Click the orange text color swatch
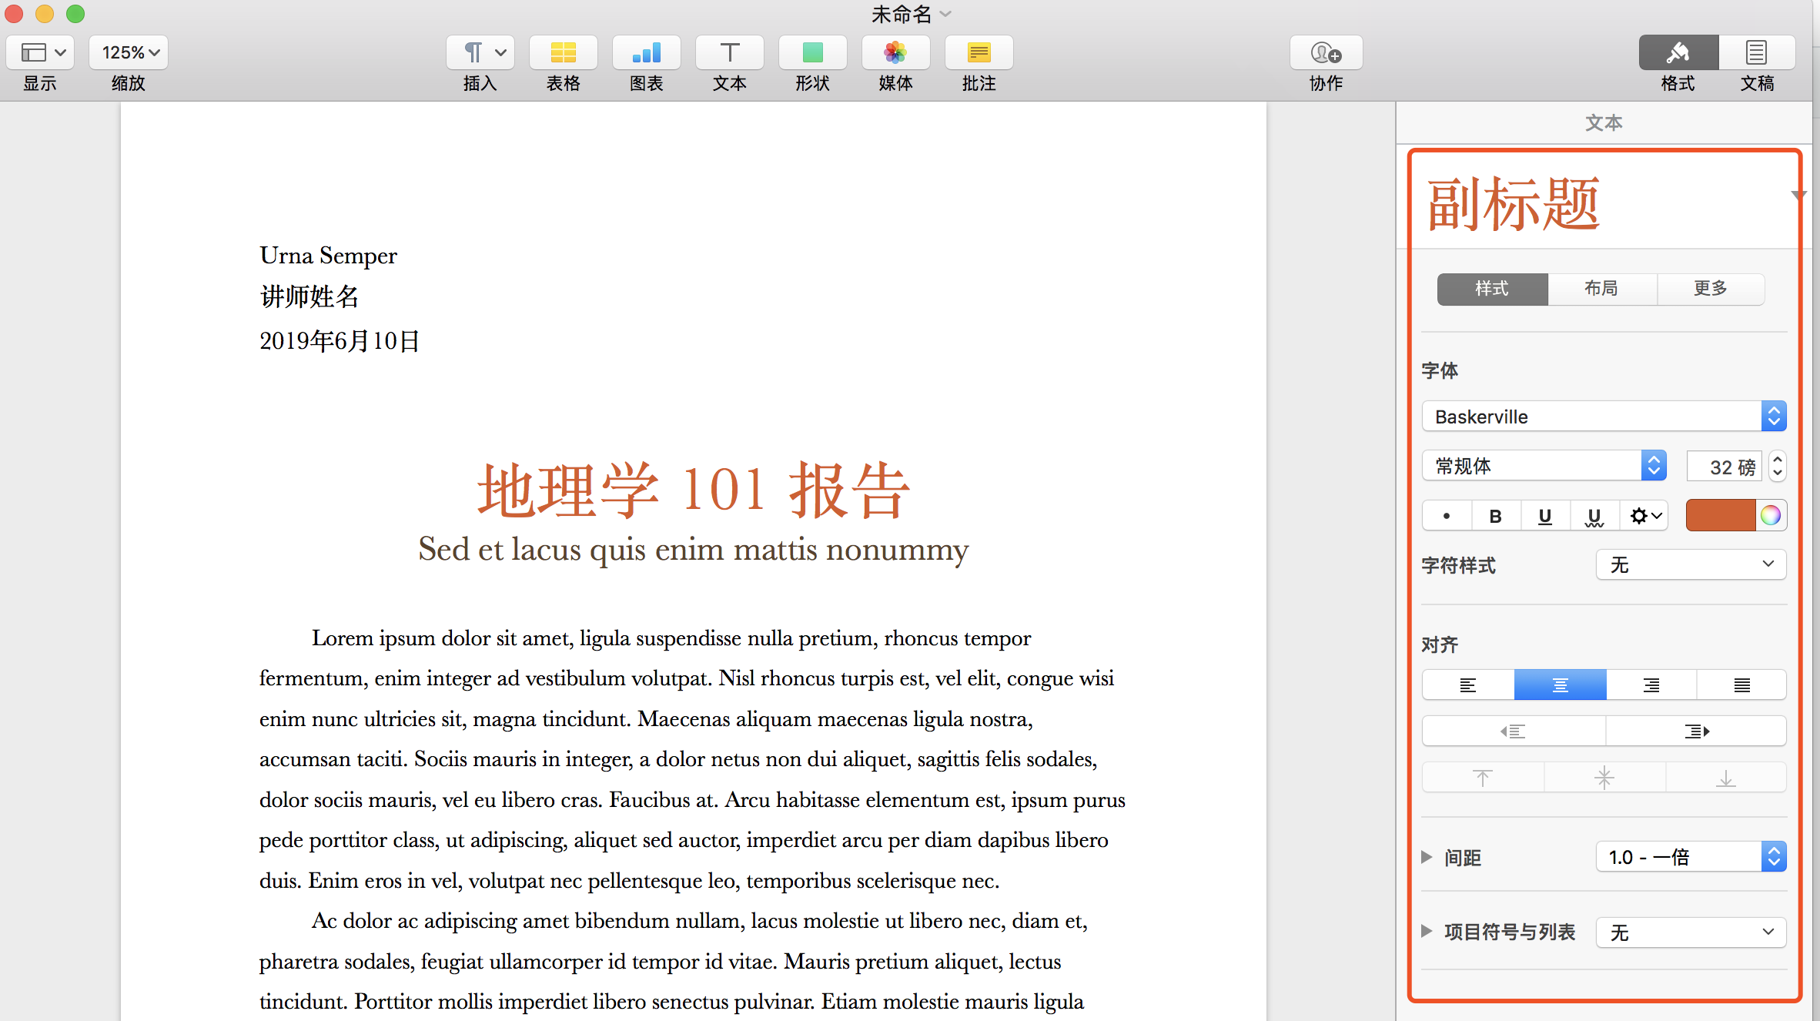1820x1021 pixels. point(1721,516)
